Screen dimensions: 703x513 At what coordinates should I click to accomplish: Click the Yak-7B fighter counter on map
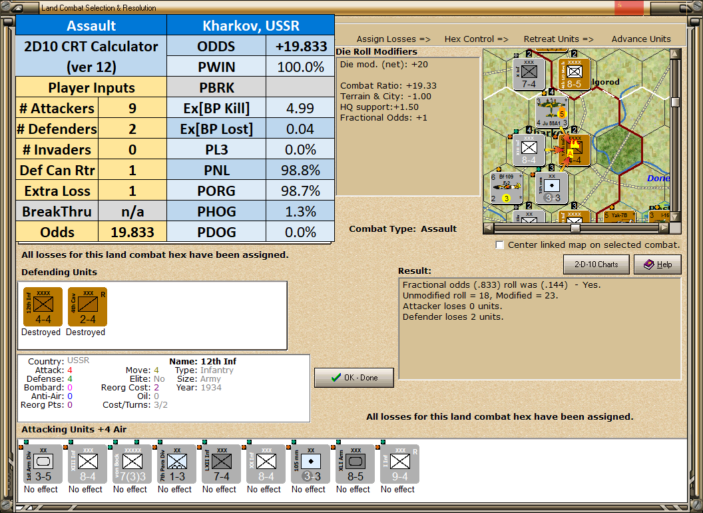coord(618,217)
